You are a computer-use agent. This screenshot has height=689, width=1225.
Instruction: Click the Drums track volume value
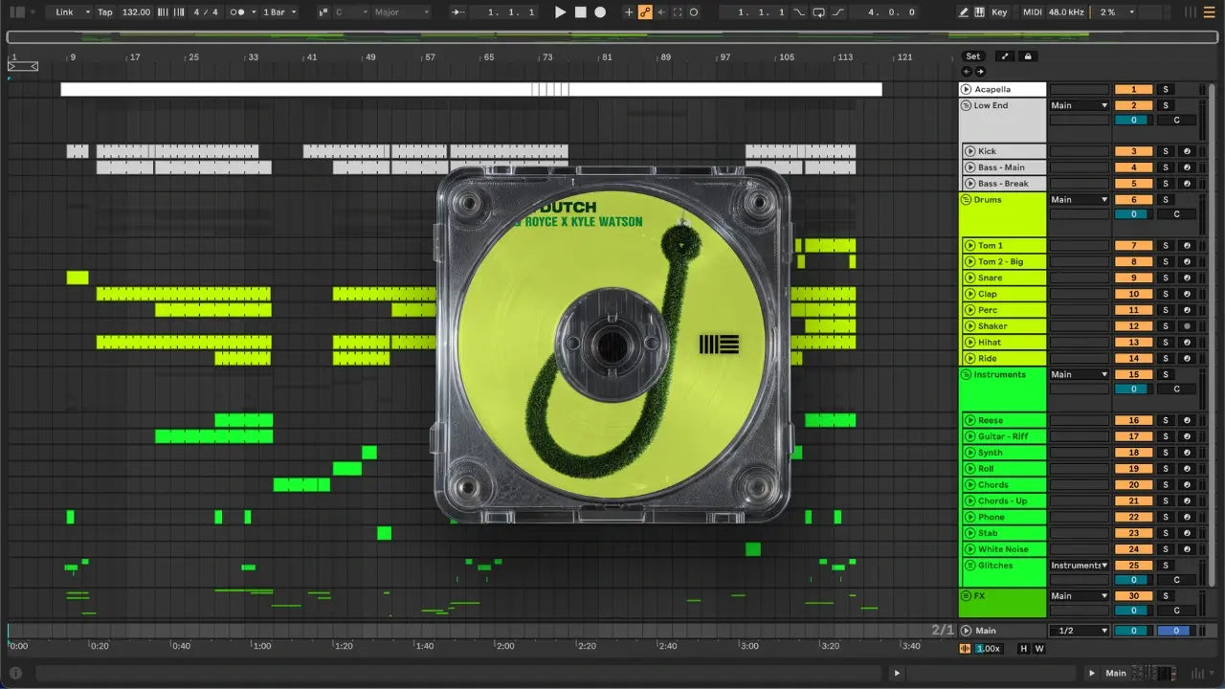1133,214
